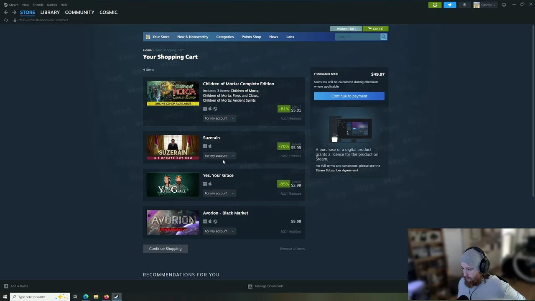The height and width of the screenshot is (301, 535).
Task: Open the Suzerain game thumbnail
Action: point(173,147)
